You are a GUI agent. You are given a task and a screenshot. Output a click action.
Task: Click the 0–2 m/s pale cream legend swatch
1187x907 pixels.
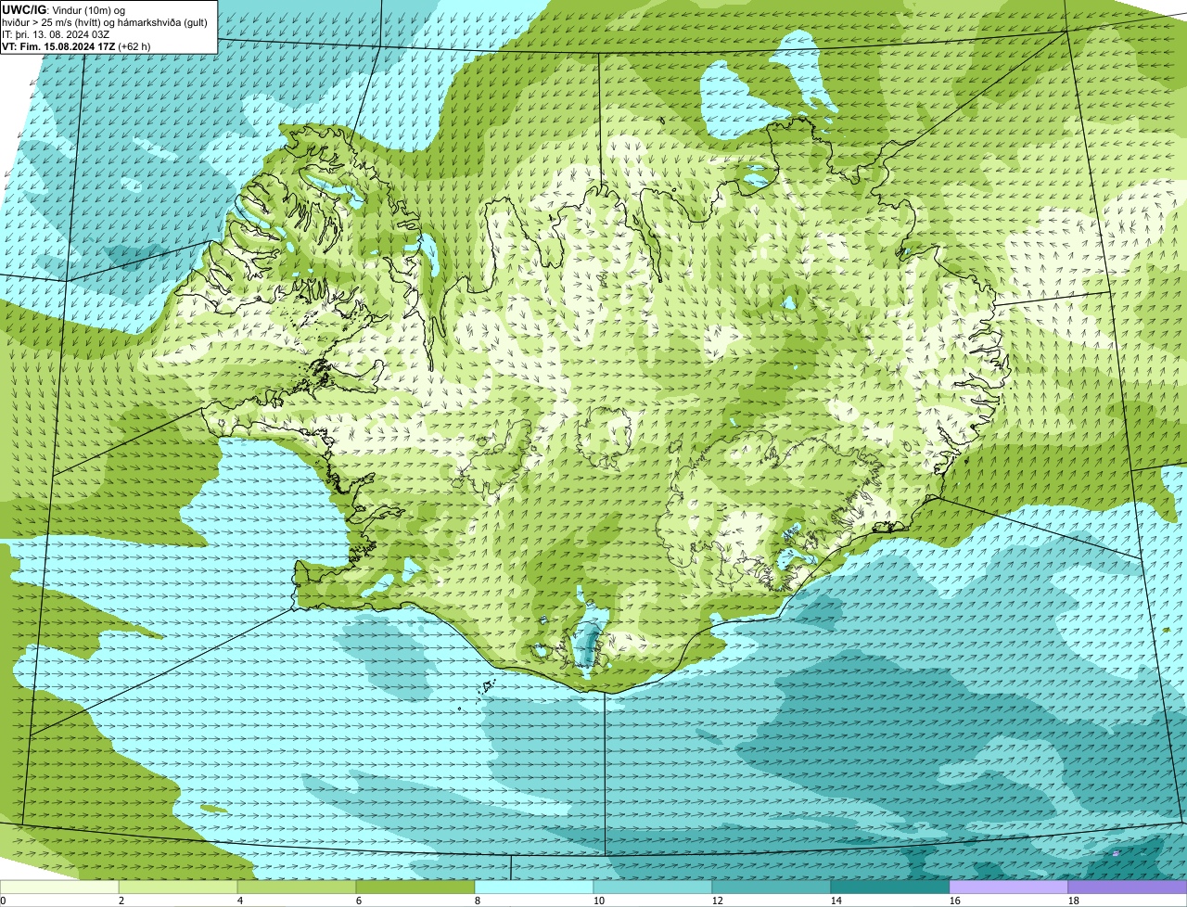tap(59, 887)
